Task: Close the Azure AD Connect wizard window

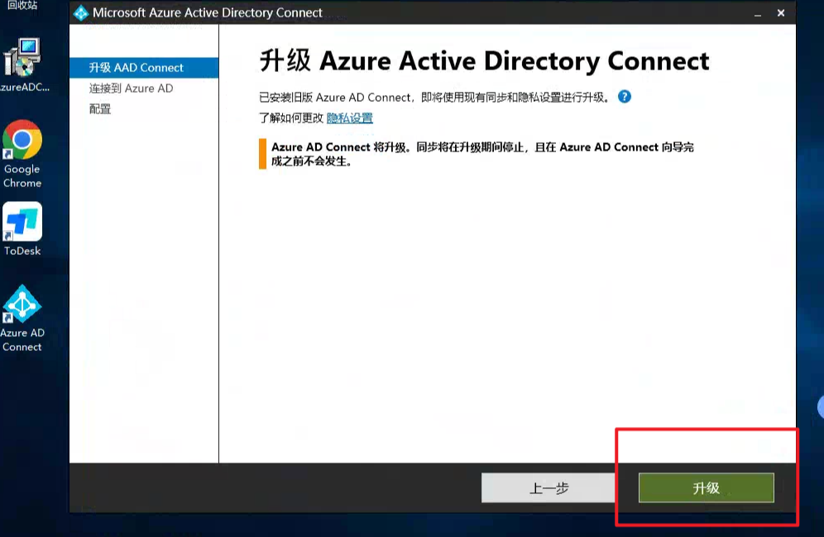Action: click(781, 13)
